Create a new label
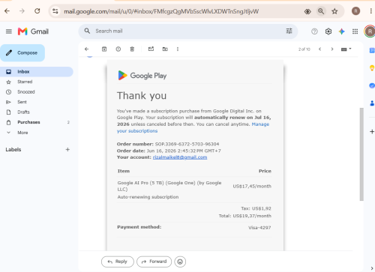375x272 pixels. tap(67, 150)
